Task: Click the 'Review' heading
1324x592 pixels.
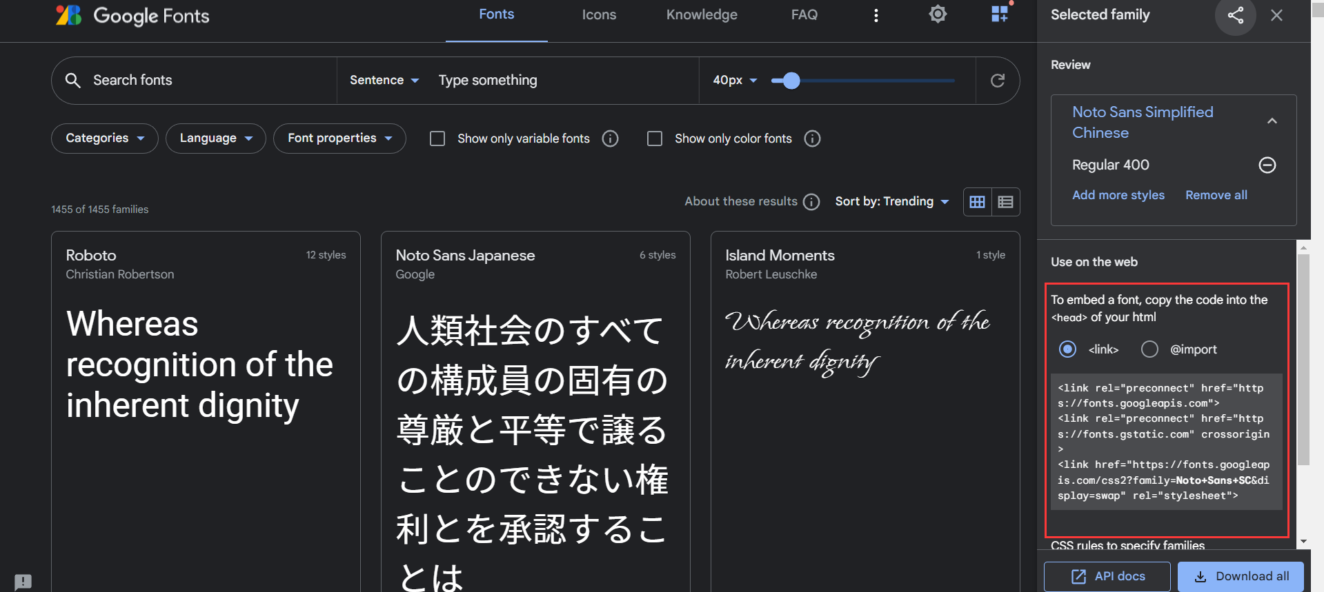Action: 1071,65
